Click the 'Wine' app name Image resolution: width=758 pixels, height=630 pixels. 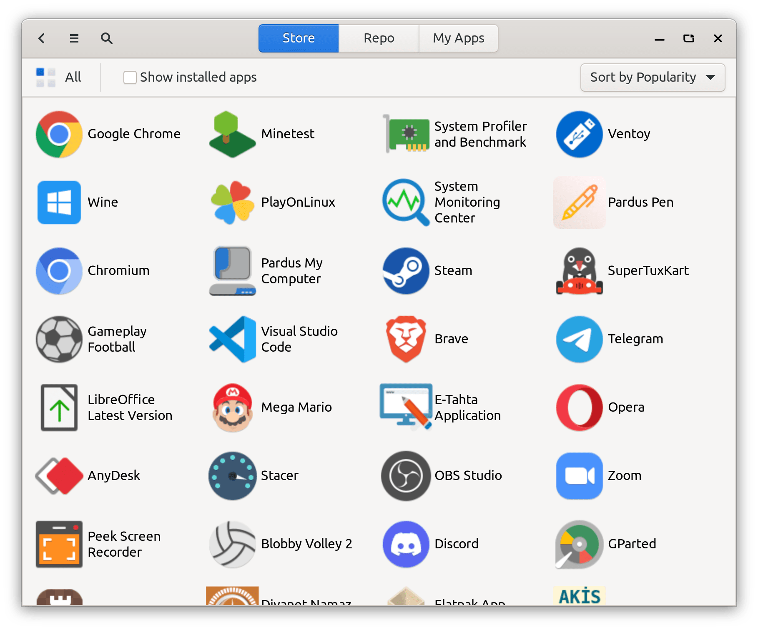tap(103, 202)
